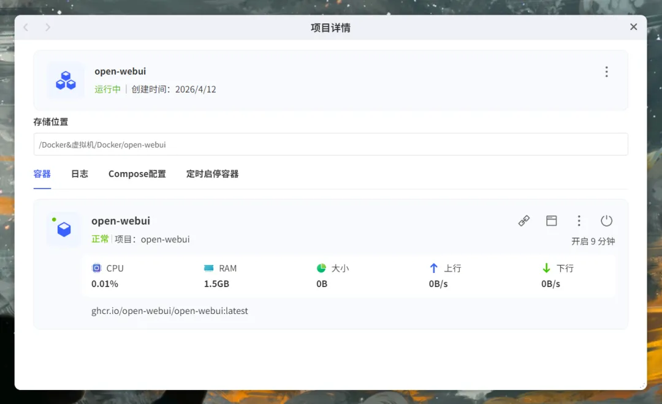The image size is (662, 404).
Task: Open the 定时启停容器 tab
Action: point(212,174)
